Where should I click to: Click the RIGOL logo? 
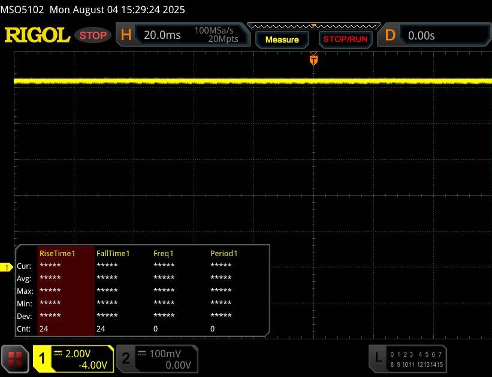pos(37,35)
